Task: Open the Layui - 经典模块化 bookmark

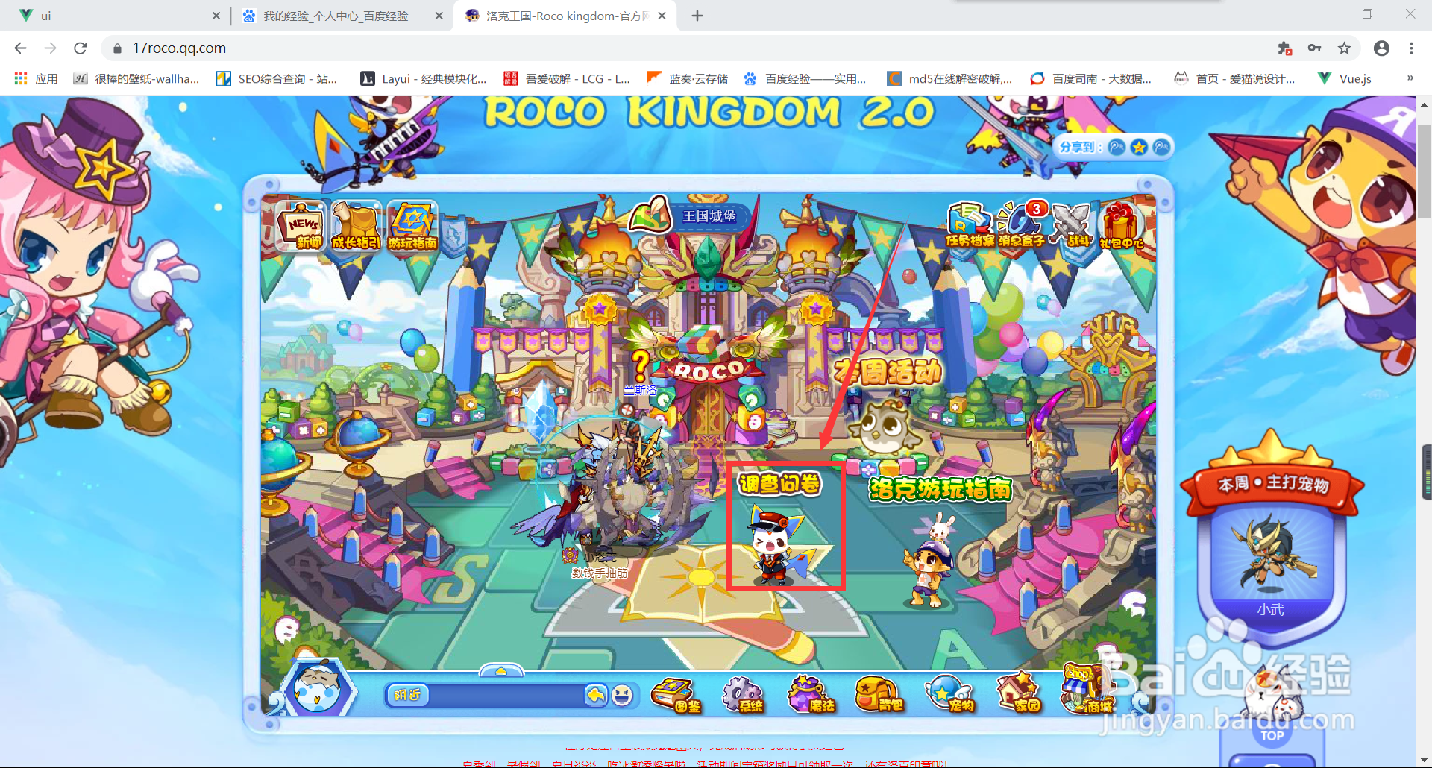Action: click(423, 78)
